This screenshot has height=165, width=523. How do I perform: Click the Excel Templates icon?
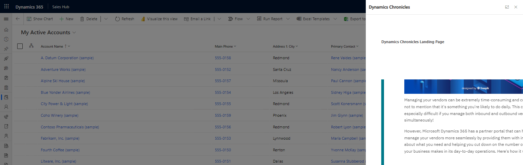pyautogui.click(x=299, y=19)
